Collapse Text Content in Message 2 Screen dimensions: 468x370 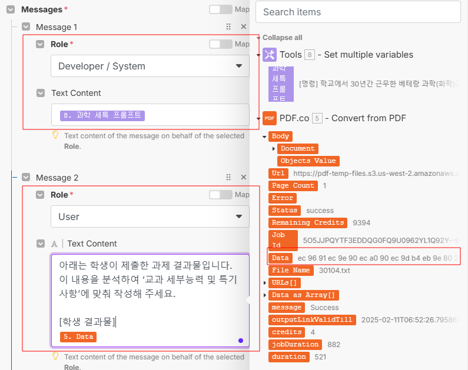[41, 244]
